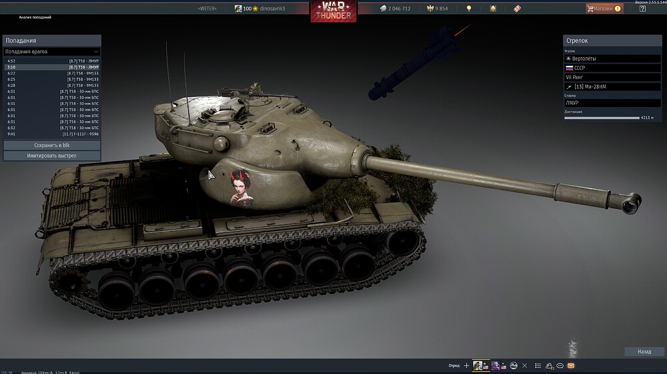Click the orange exclamation badge on Магазин
667x374 pixels.
(x=618, y=9)
